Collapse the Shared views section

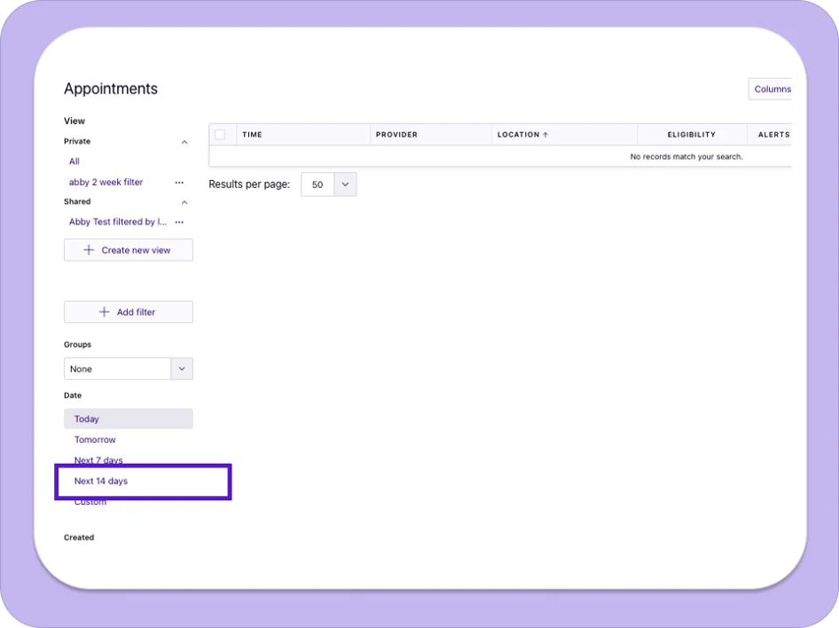click(184, 202)
